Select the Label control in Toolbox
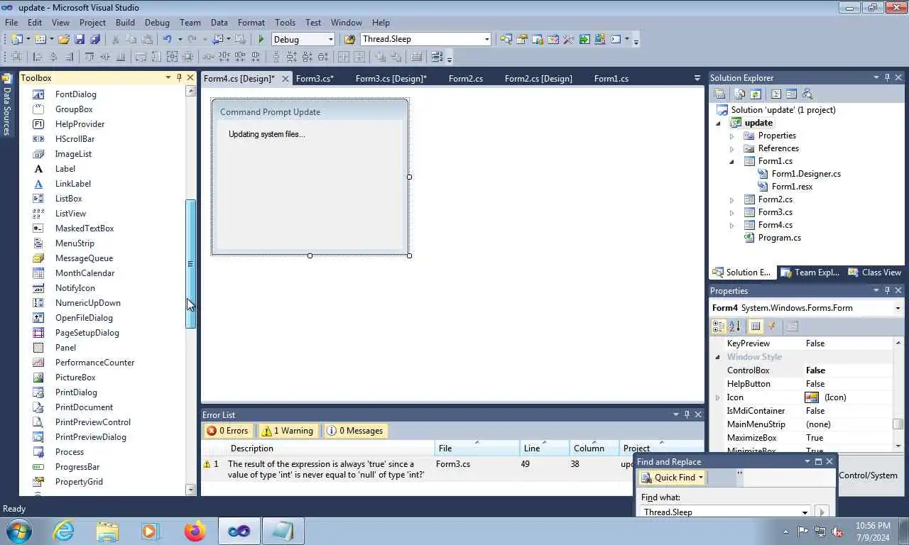Viewport: 909px width, 545px height. (65, 169)
